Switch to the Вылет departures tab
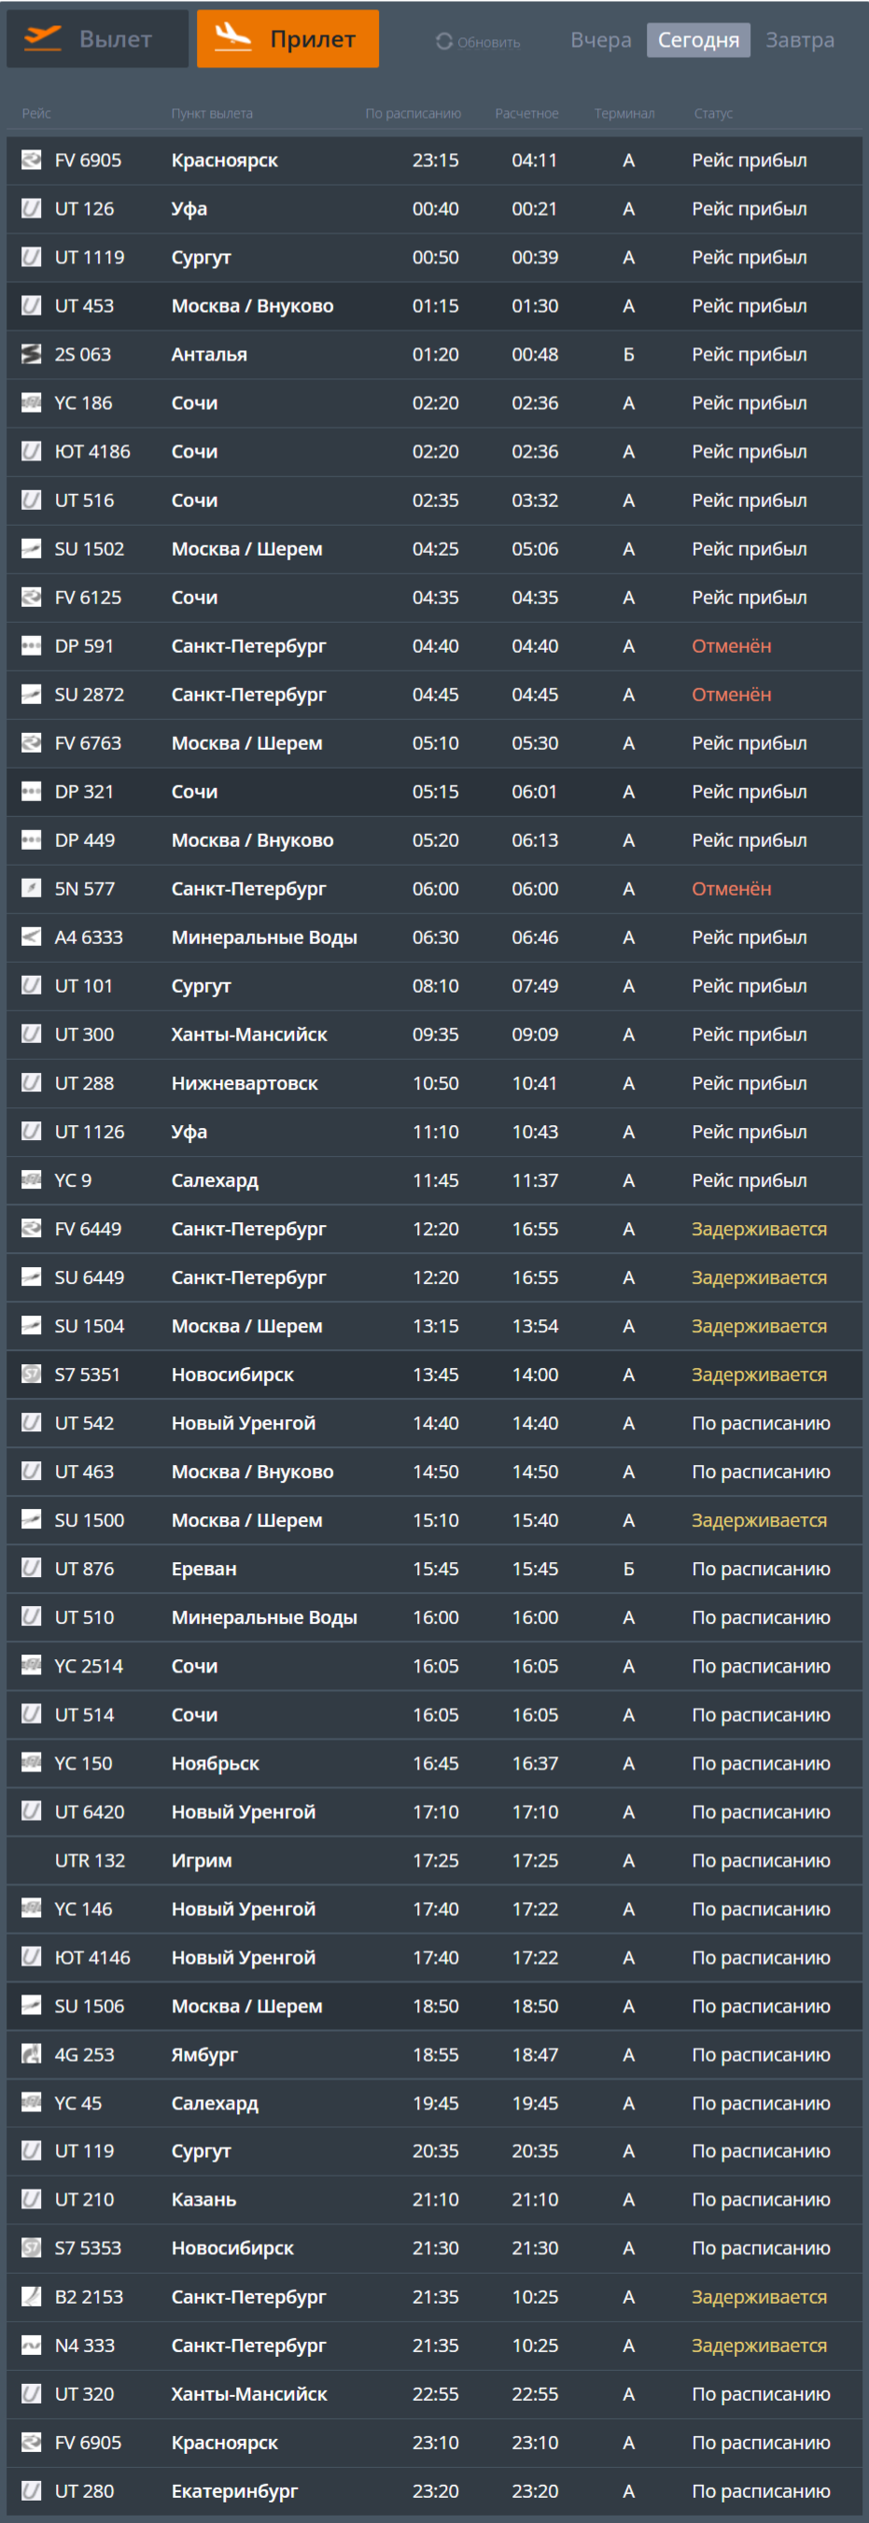The width and height of the screenshot is (869, 2523). (x=97, y=39)
